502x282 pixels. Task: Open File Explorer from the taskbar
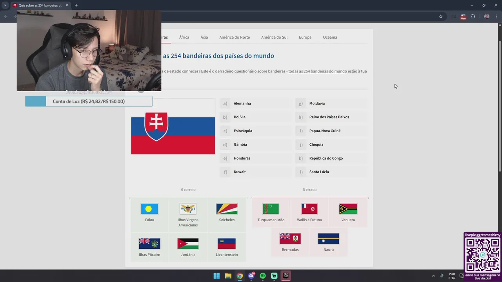[228, 276]
